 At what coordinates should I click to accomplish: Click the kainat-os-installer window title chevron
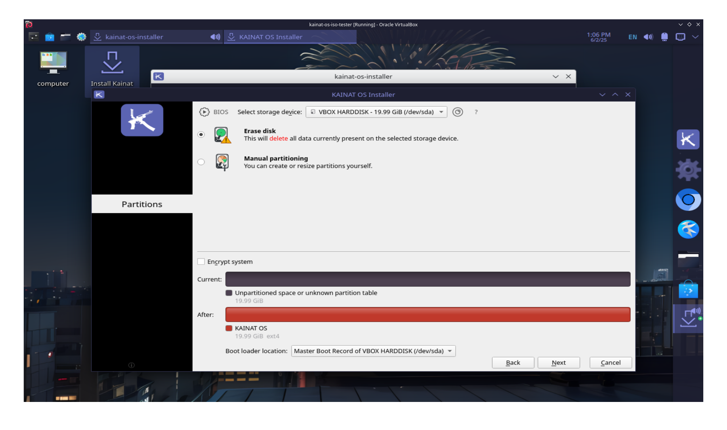(x=556, y=77)
